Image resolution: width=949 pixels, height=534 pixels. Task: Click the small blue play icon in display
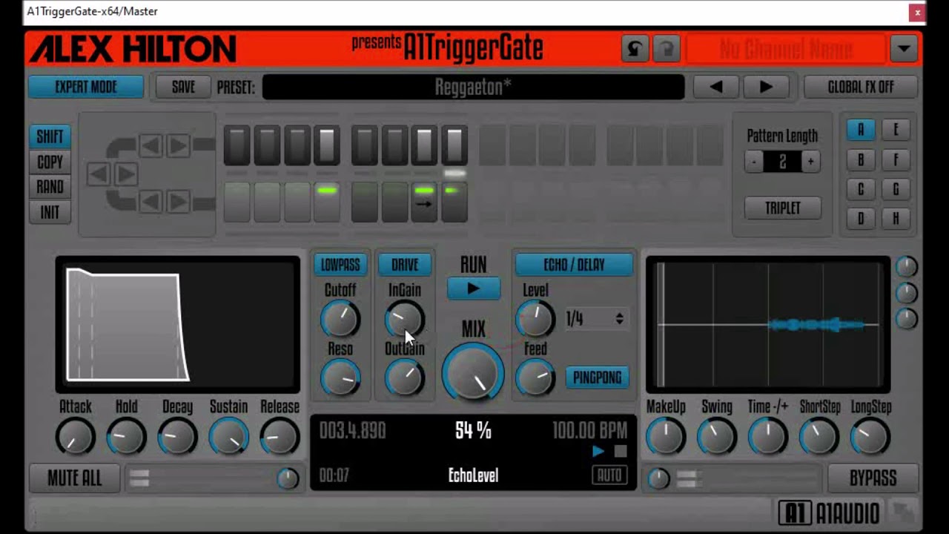[x=598, y=451]
